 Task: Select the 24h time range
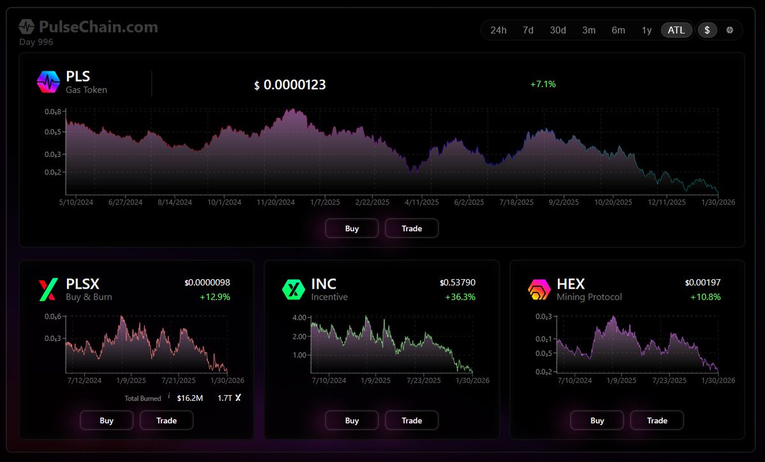pyautogui.click(x=499, y=30)
